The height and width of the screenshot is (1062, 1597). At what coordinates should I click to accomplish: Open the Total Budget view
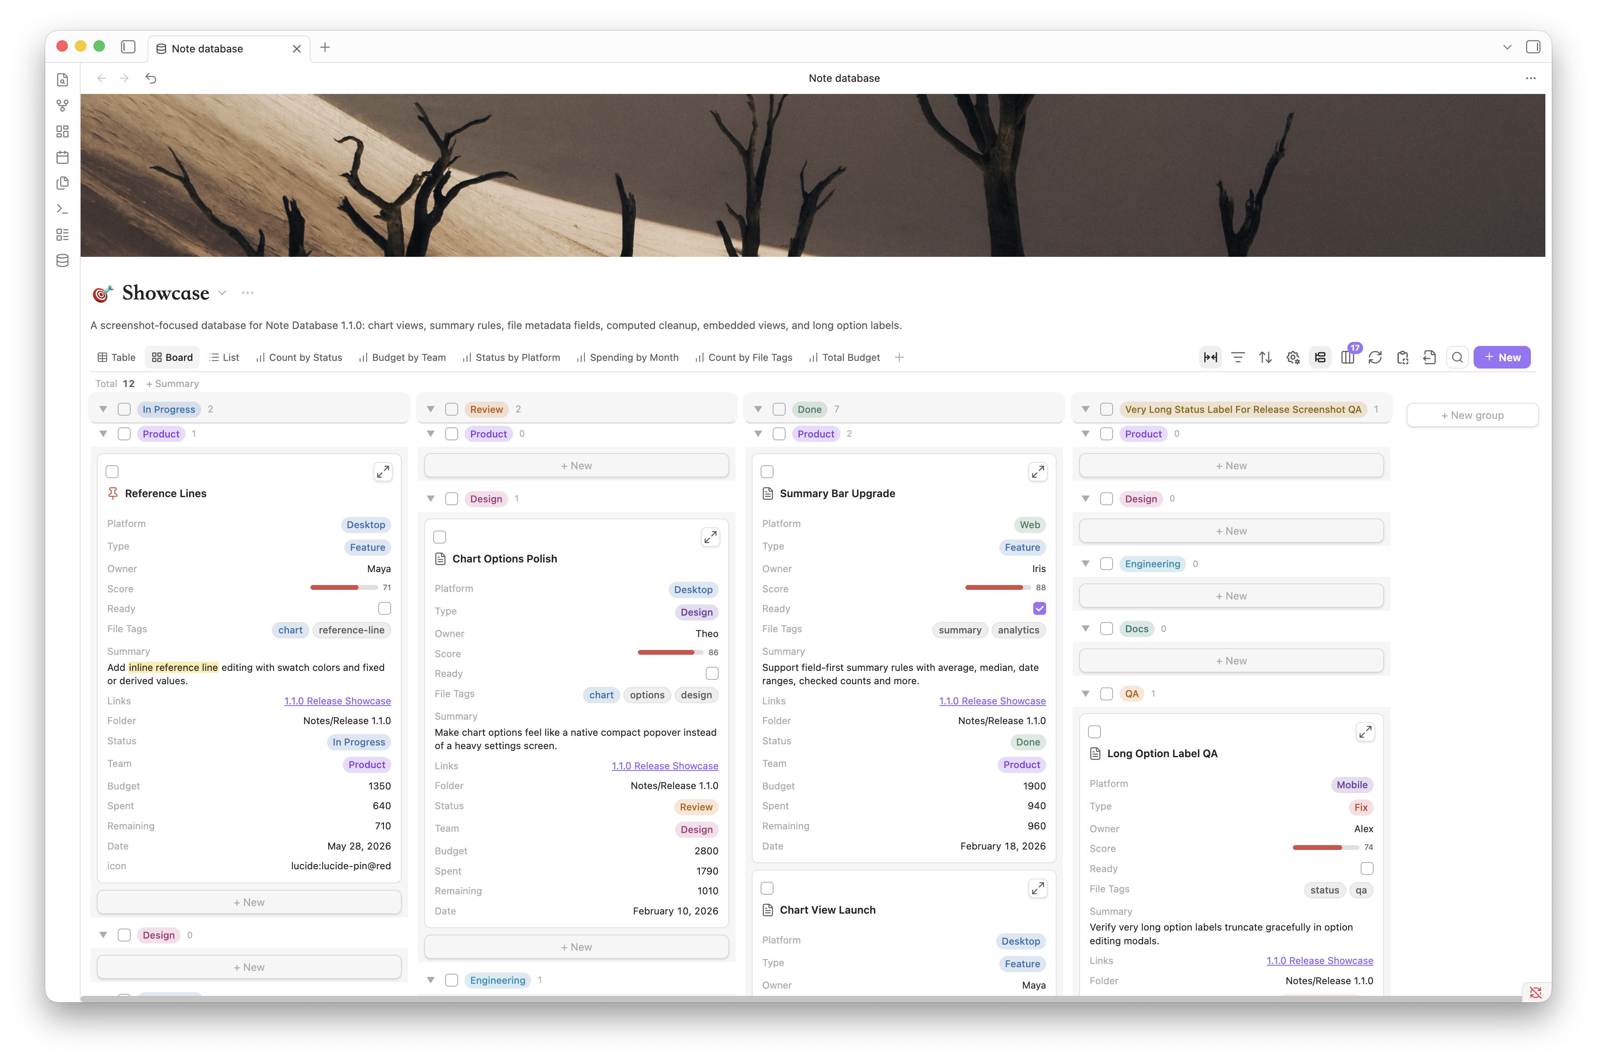coord(844,357)
